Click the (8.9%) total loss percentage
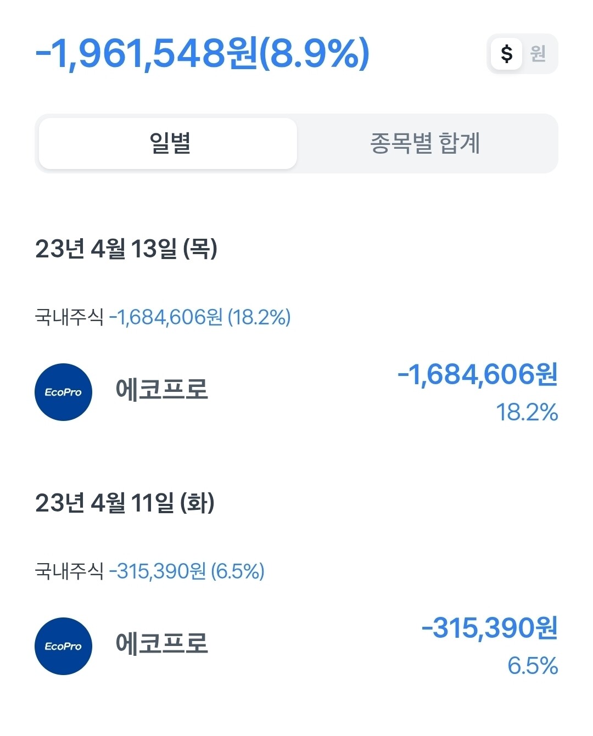 point(314,54)
